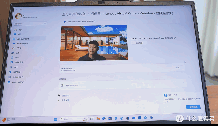Click the dark round clock-like taskbar icon
The height and width of the screenshot is (126, 218).
[128, 118]
